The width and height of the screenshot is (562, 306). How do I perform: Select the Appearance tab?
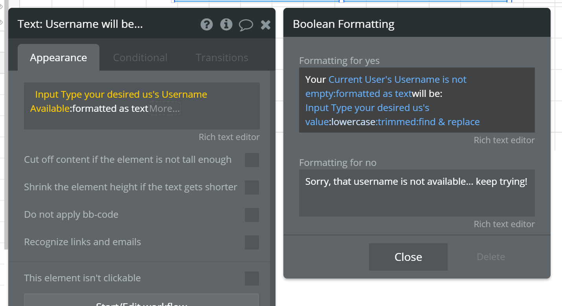(58, 58)
